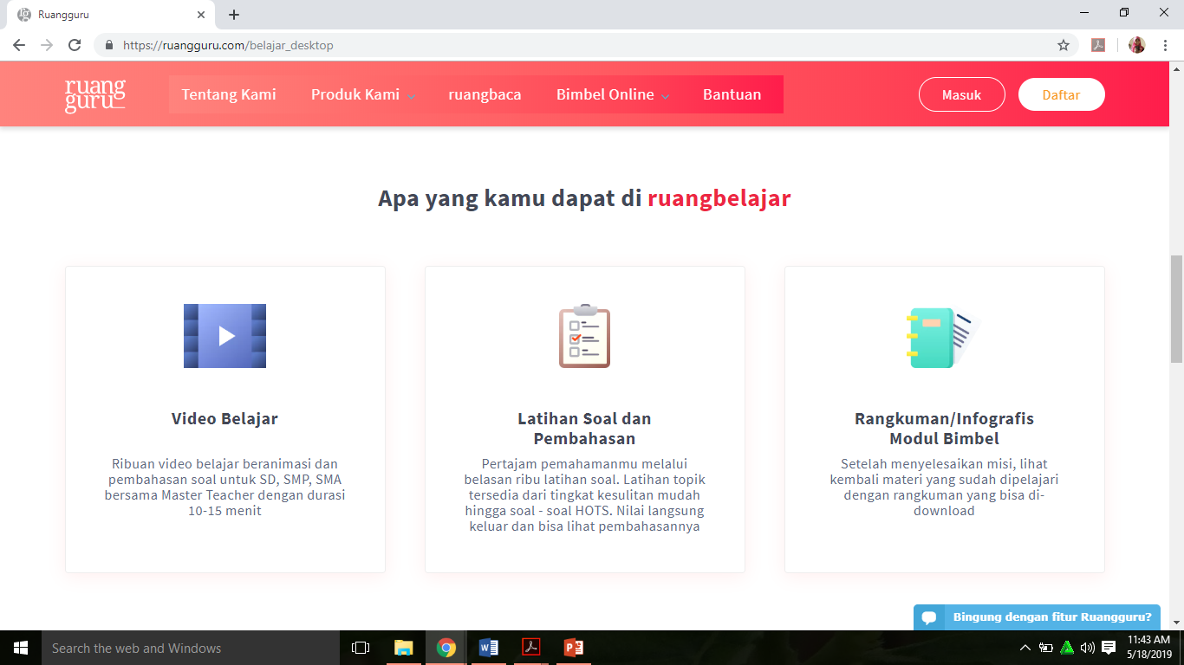Viewport: 1184px width, 665px height.
Task: Close the Ruangguru browser tab
Action: (200, 15)
